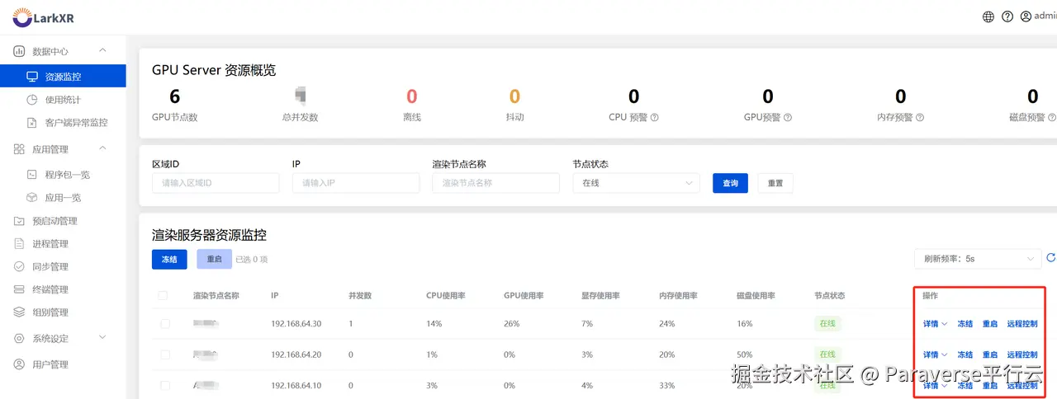The image size is (1057, 399).
Task: Expand 详情 dropdown for 192.168.64.30
Action: pos(936,324)
